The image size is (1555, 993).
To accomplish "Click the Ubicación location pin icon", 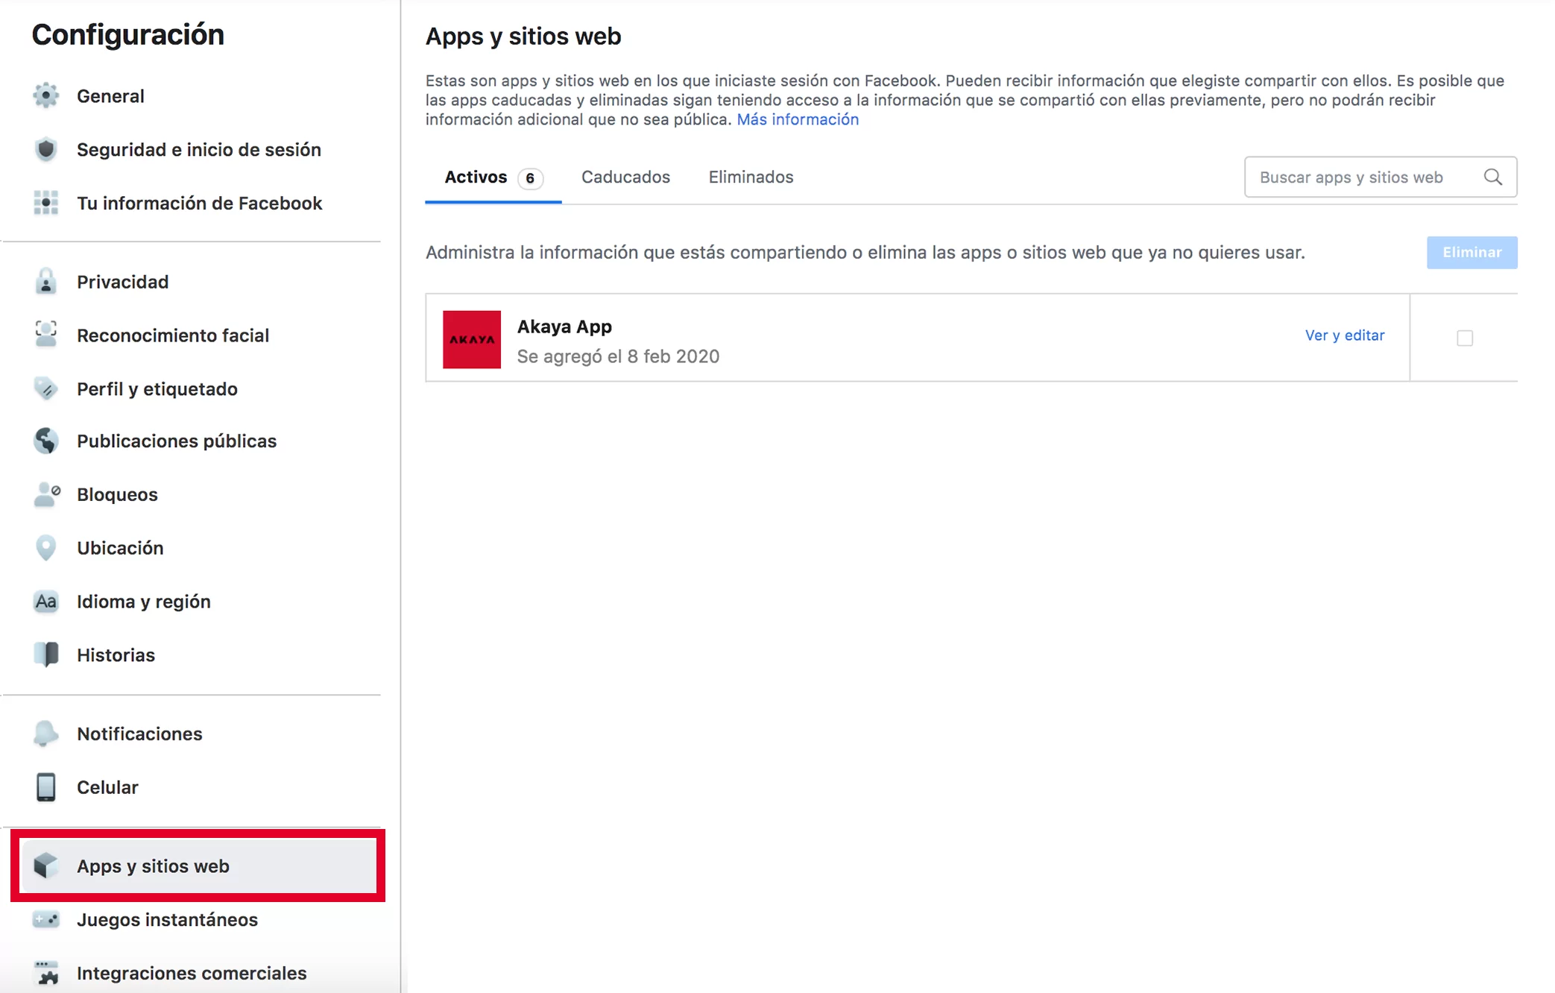I will [45, 548].
